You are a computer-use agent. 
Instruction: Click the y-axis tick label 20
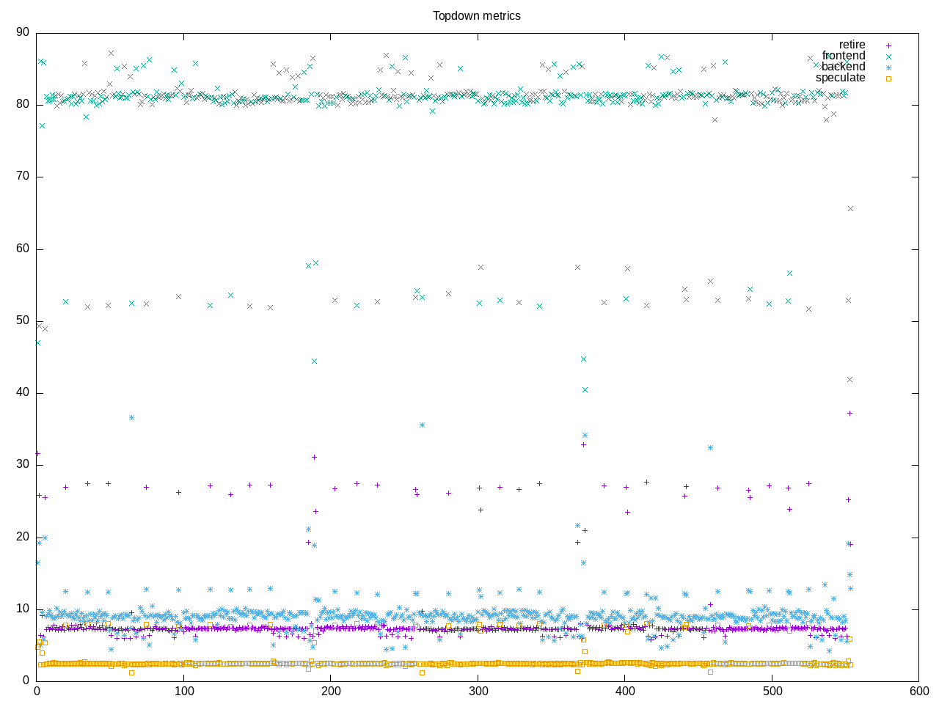click(22, 538)
